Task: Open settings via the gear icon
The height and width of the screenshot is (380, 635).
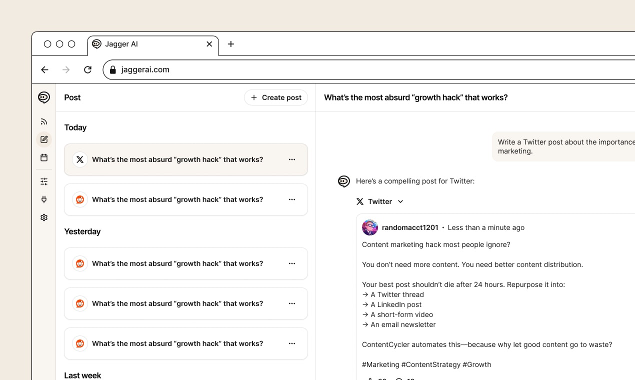Action: 44,217
